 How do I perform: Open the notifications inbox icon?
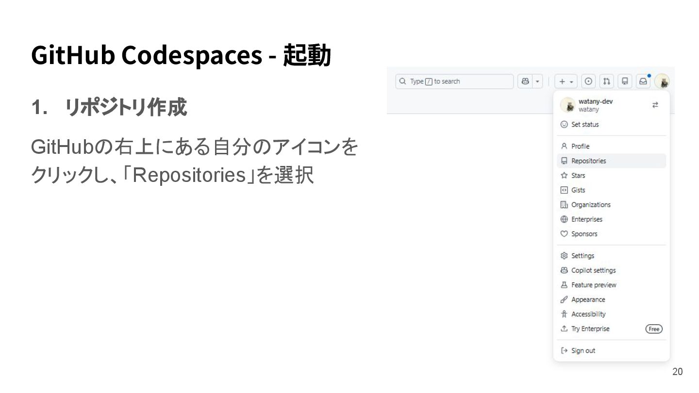coord(643,82)
